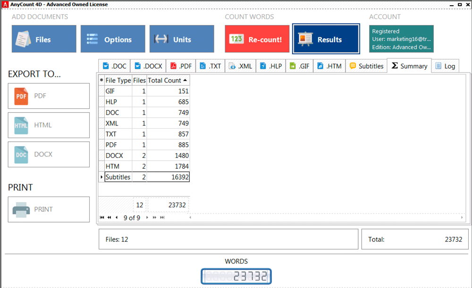
Task: Click the 123 counter icon on Re-count
Action: [236, 39]
